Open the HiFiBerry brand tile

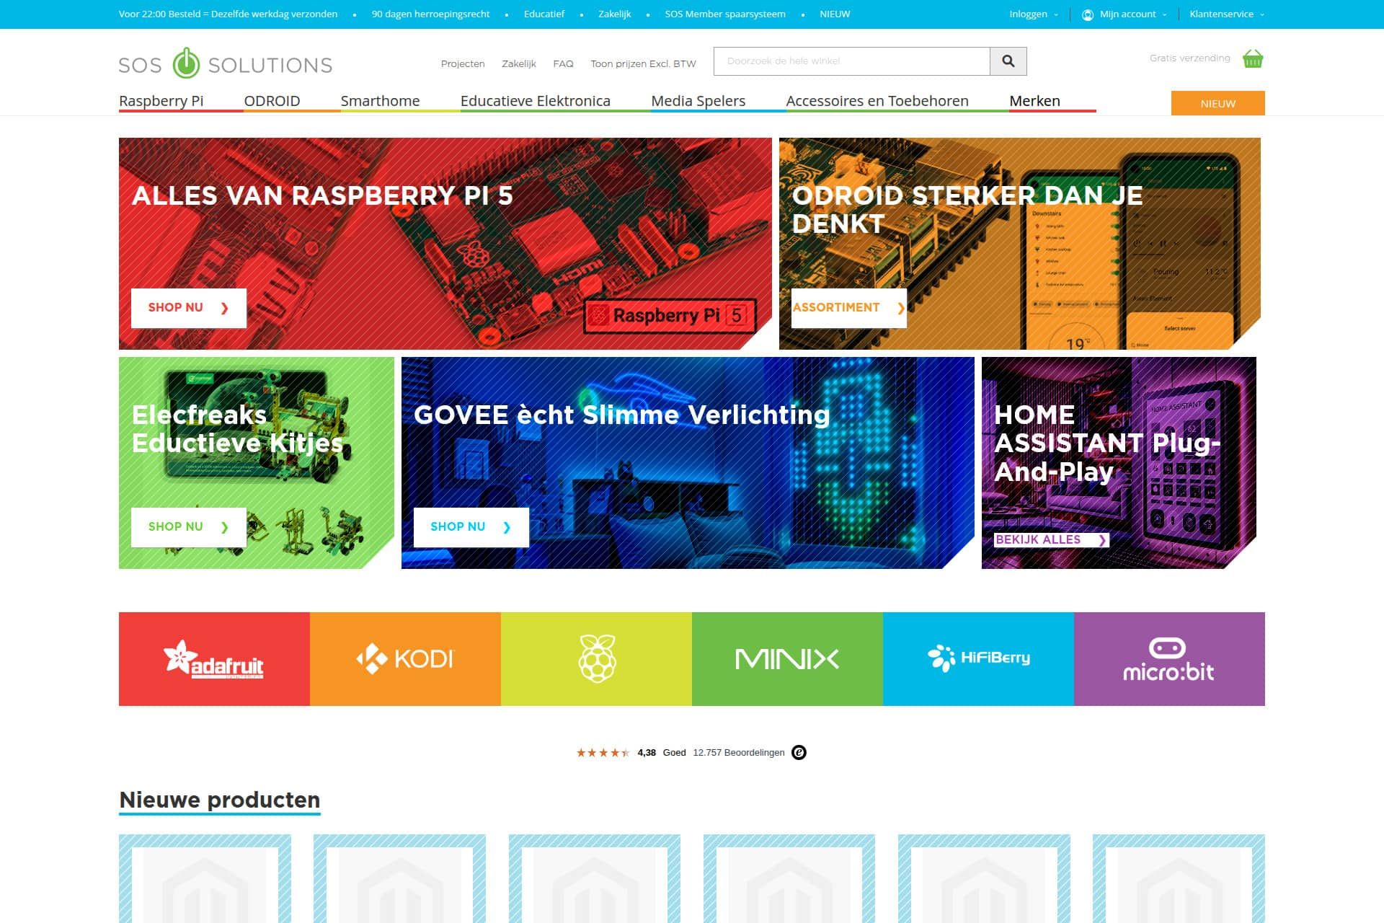click(978, 659)
